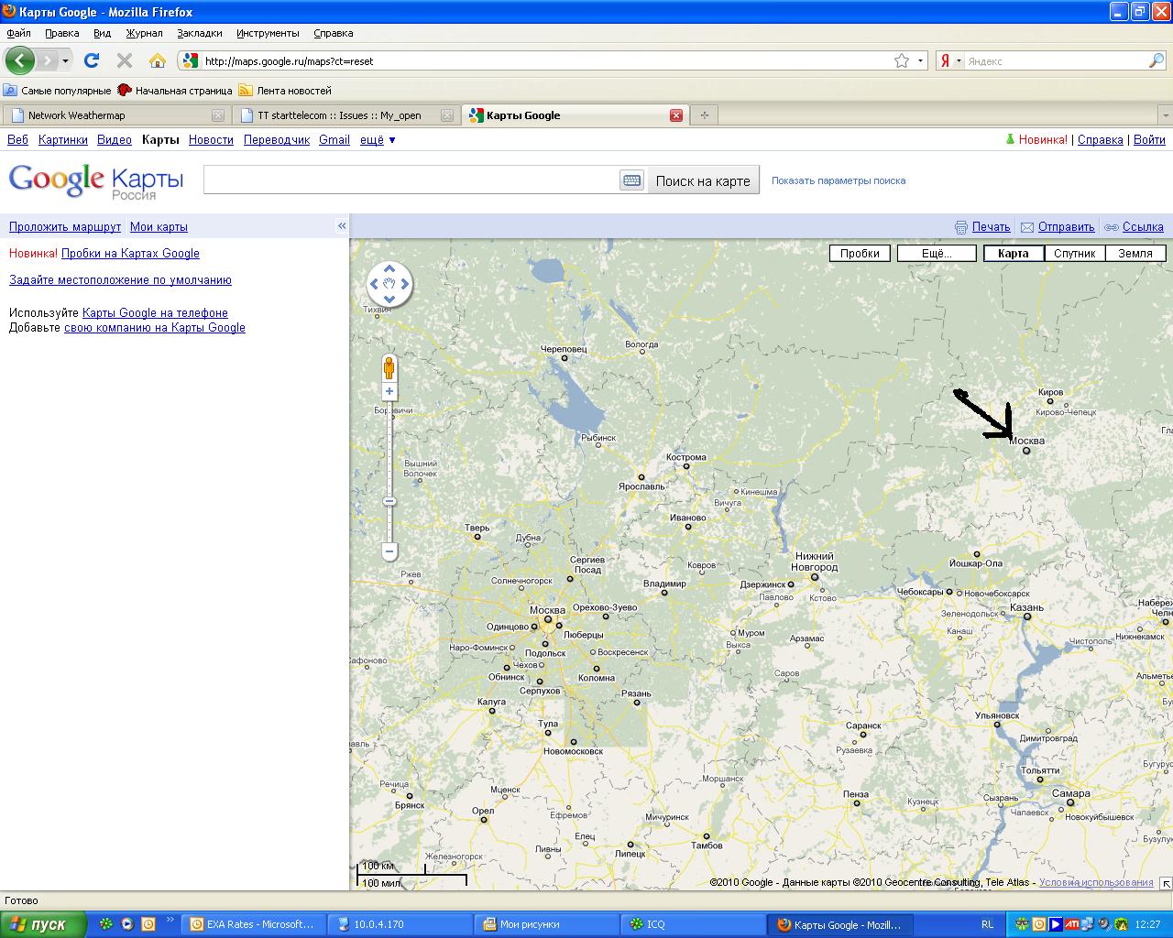
Task: Zoom in with the plus button
Action: [x=389, y=391]
